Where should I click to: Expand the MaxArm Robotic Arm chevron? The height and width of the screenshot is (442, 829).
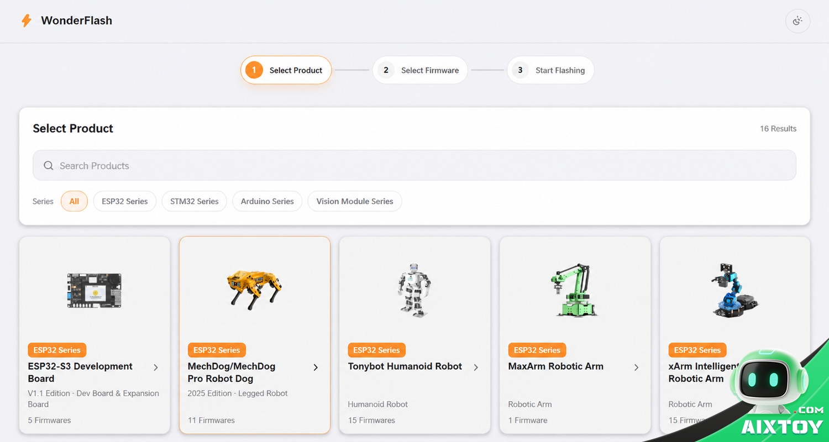pyautogui.click(x=636, y=367)
